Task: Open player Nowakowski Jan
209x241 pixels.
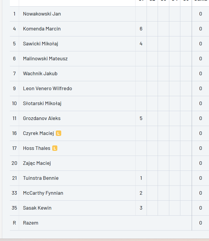Action: tap(42, 14)
